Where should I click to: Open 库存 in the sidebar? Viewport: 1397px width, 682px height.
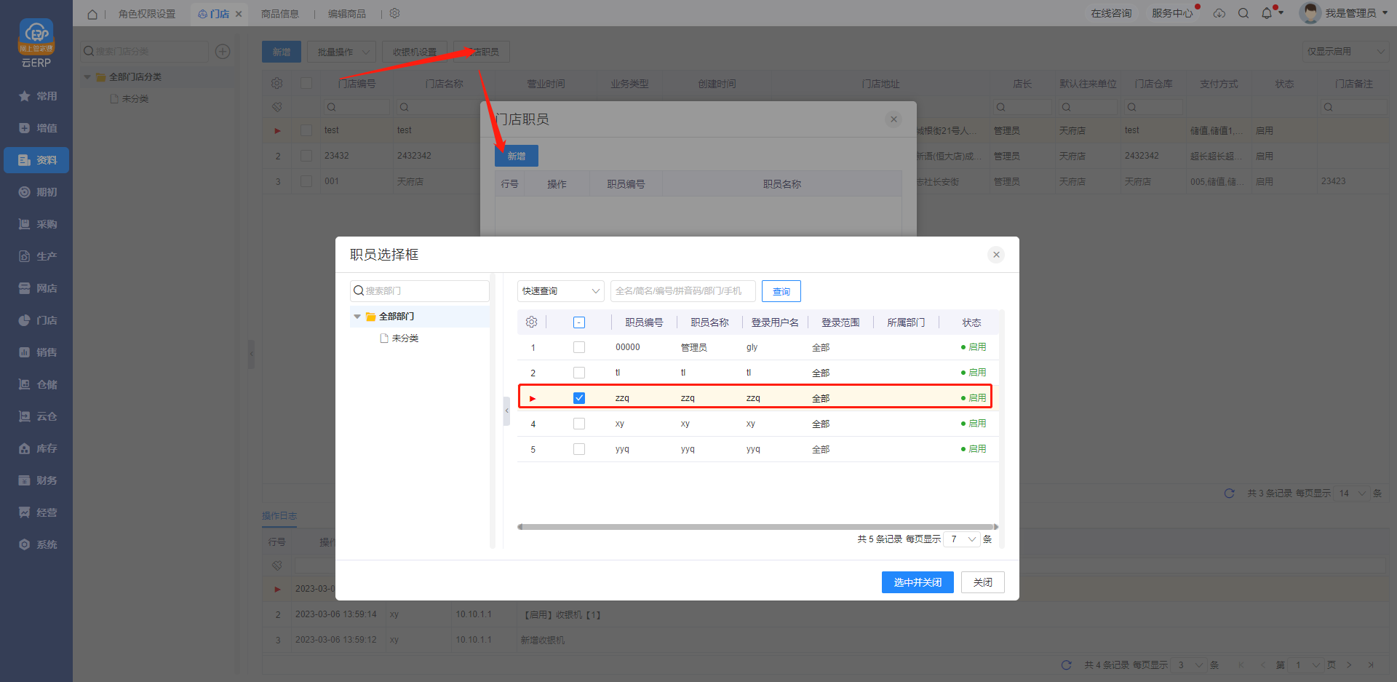36,448
